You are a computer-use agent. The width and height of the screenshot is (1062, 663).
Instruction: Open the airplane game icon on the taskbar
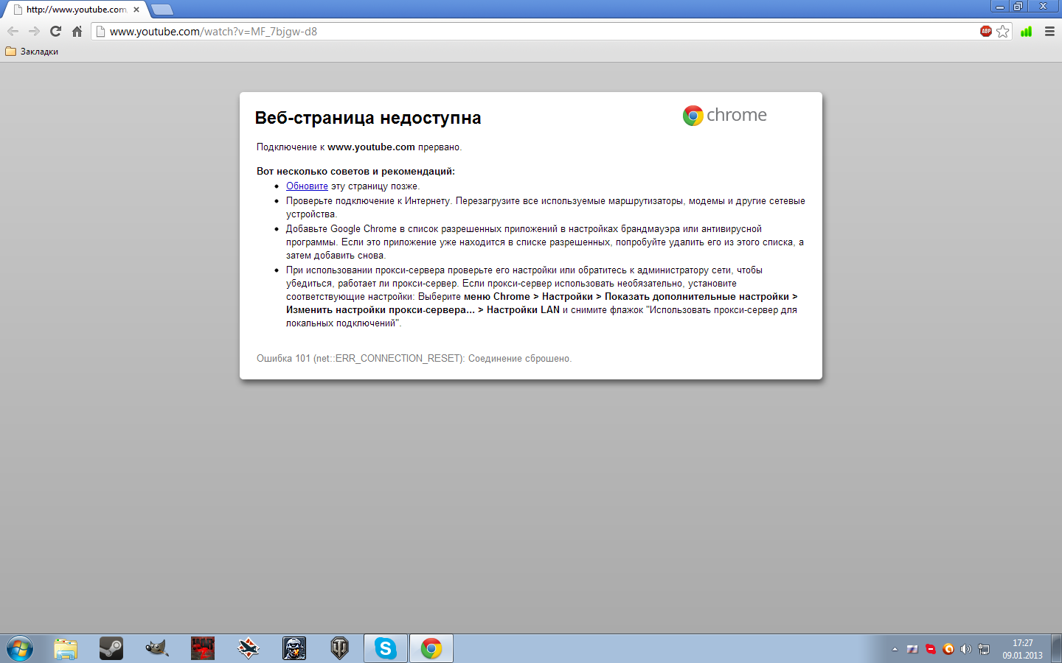coord(249,648)
